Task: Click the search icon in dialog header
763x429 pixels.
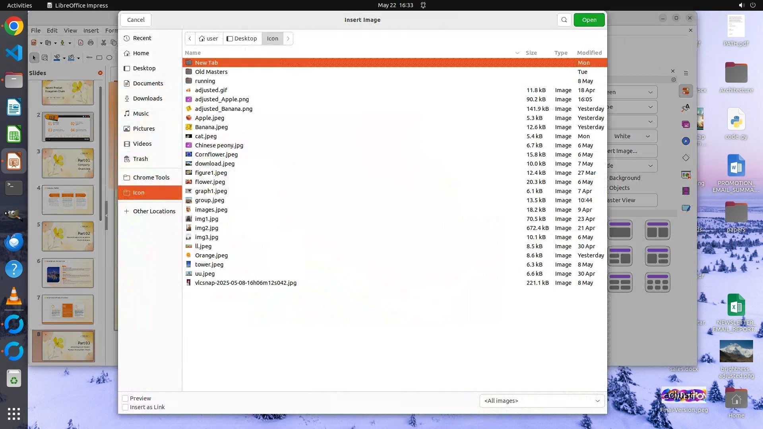Action: pos(564,20)
